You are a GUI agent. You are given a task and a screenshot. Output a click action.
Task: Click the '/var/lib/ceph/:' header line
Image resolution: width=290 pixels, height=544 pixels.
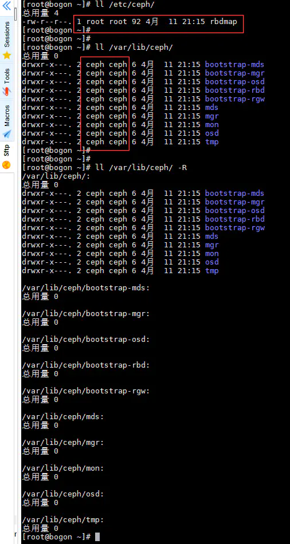tap(56, 176)
